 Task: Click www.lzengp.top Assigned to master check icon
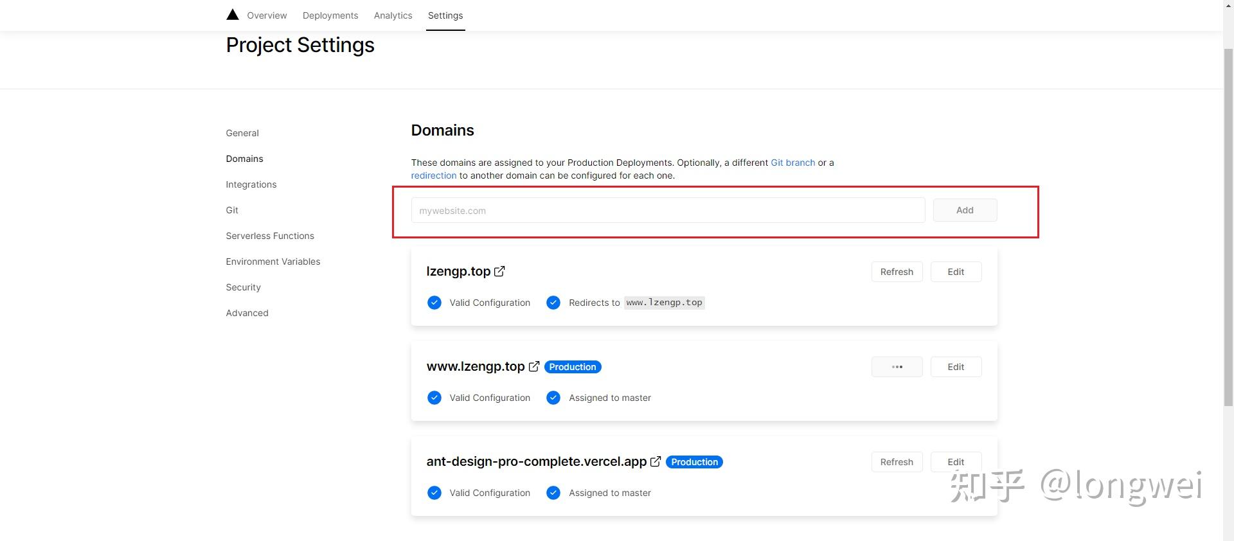click(553, 398)
